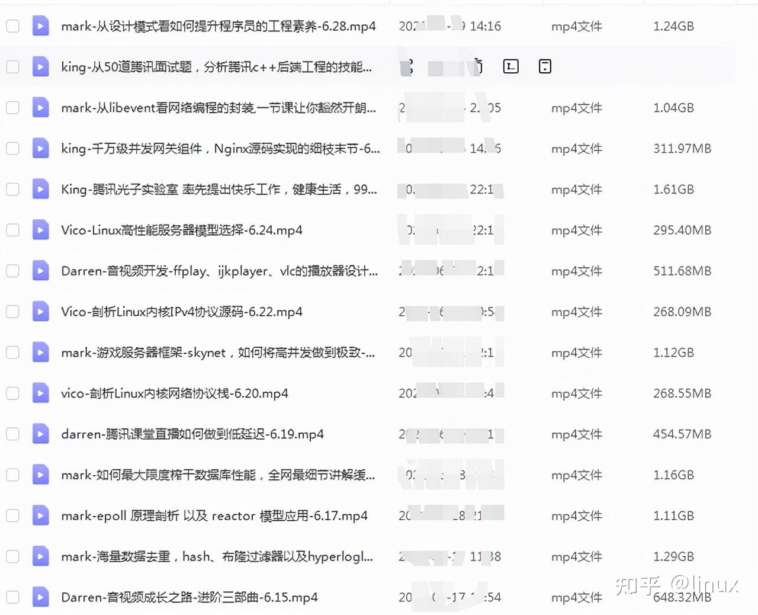Click the video icon of King-腾讯光子实验室 file
The width and height of the screenshot is (758, 615).
(x=40, y=190)
